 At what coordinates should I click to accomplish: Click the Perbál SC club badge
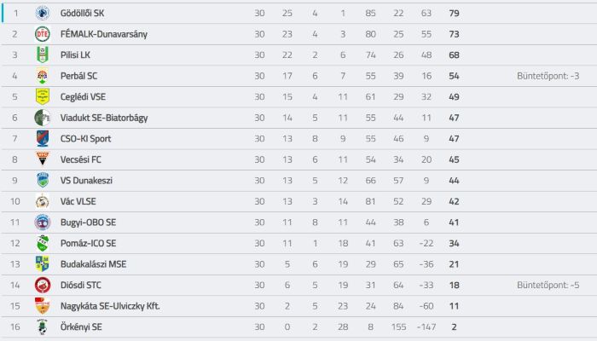(x=43, y=76)
